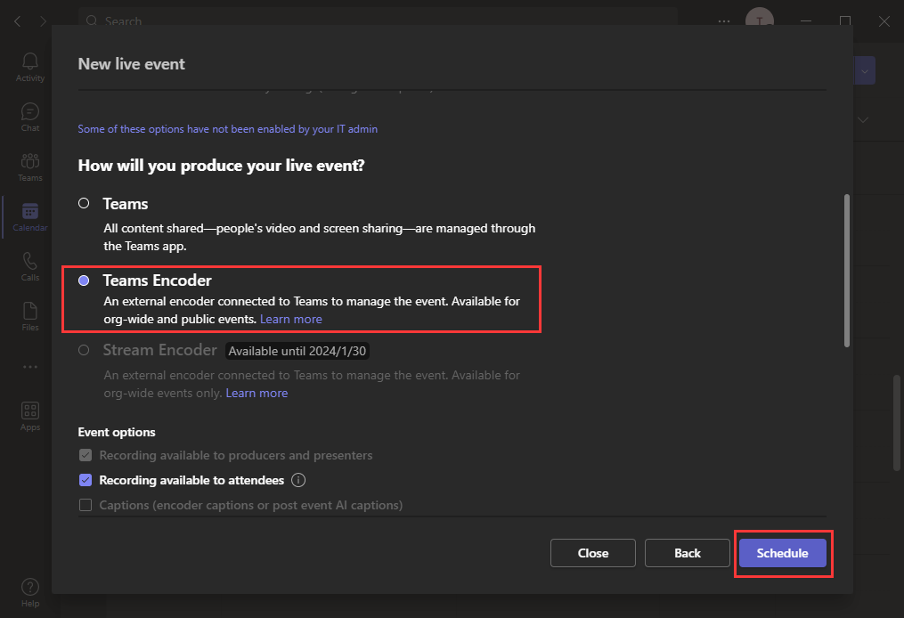Maximize the Teams window

pyautogui.click(x=845, y=21)
